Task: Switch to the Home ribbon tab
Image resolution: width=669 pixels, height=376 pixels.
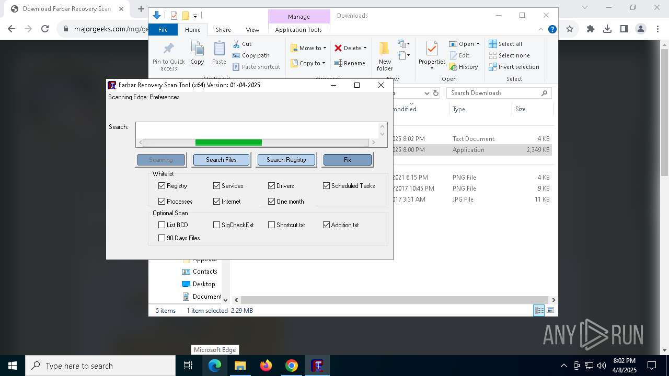Action: [192, 30]
